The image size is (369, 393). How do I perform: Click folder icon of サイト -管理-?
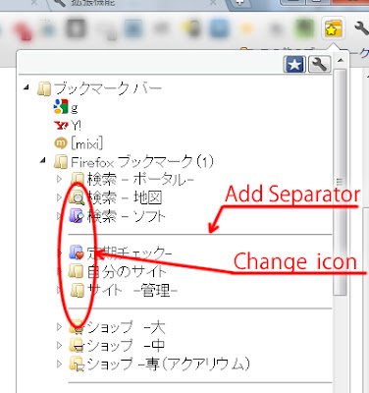click(x=77, y=290)
